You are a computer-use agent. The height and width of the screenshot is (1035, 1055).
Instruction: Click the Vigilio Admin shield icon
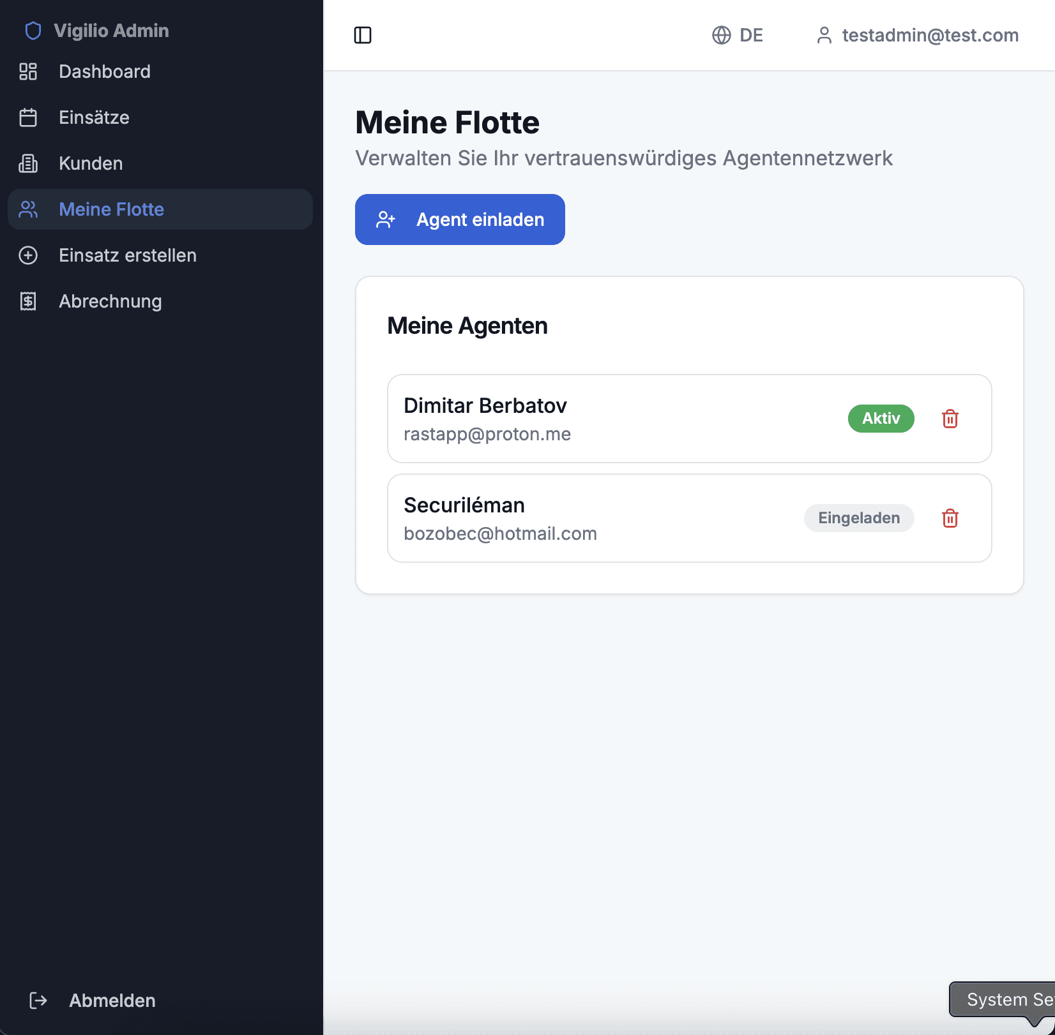(33, 30)
